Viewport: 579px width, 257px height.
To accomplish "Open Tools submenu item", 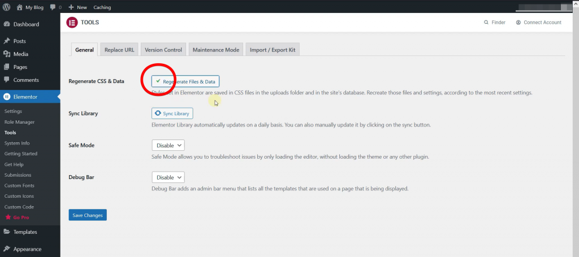I will click(10, 132).
